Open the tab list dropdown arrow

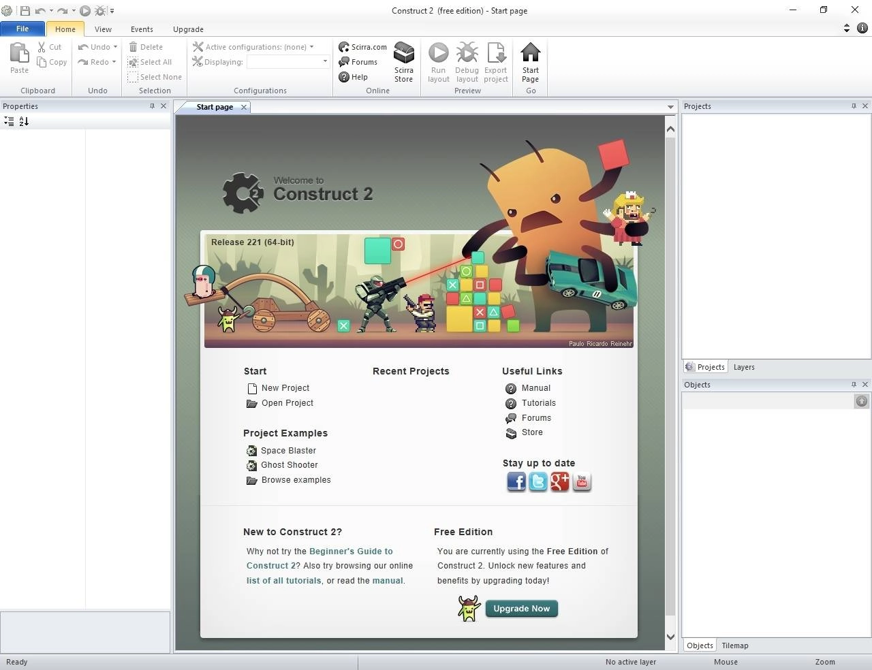click(670, 107)
